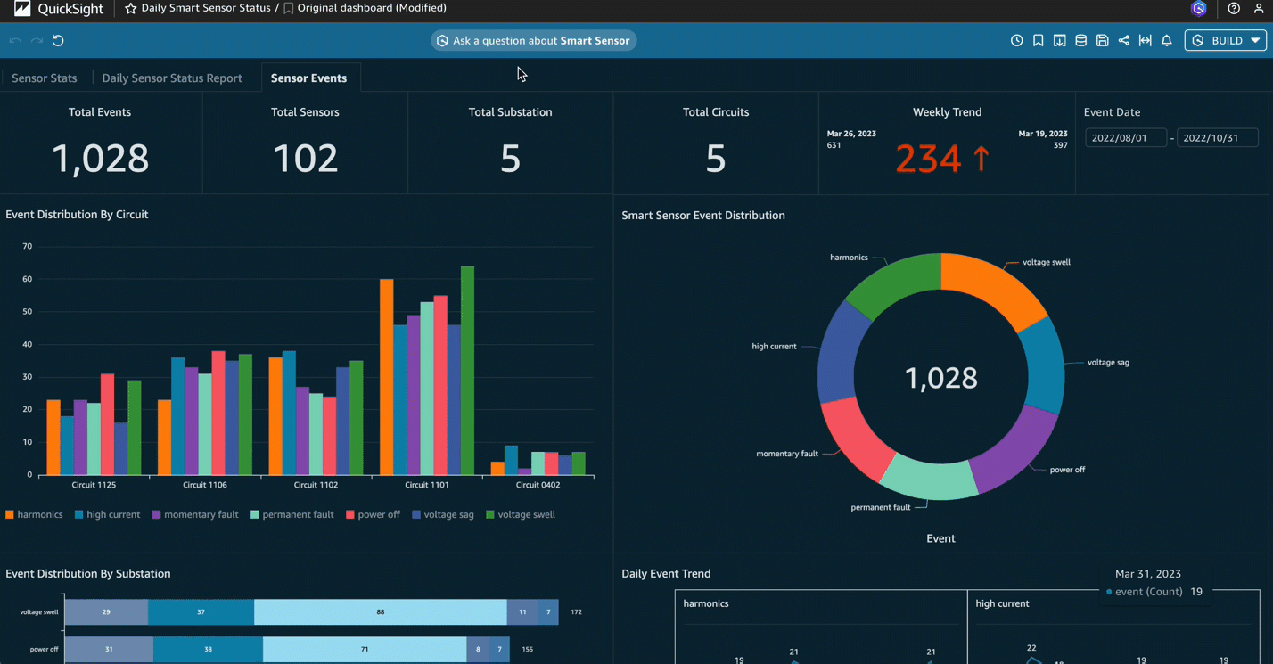Click the fit-to-width icon
Image resolution: width=1273 pixels, height=664 pixels.
tap(1145, 40)
